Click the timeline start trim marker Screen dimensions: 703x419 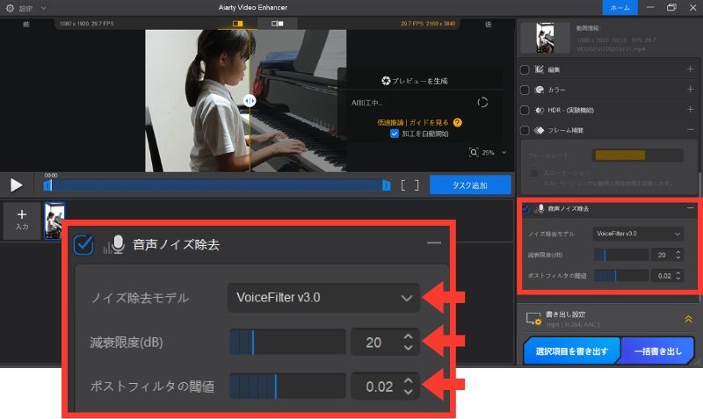coord(47,185)
